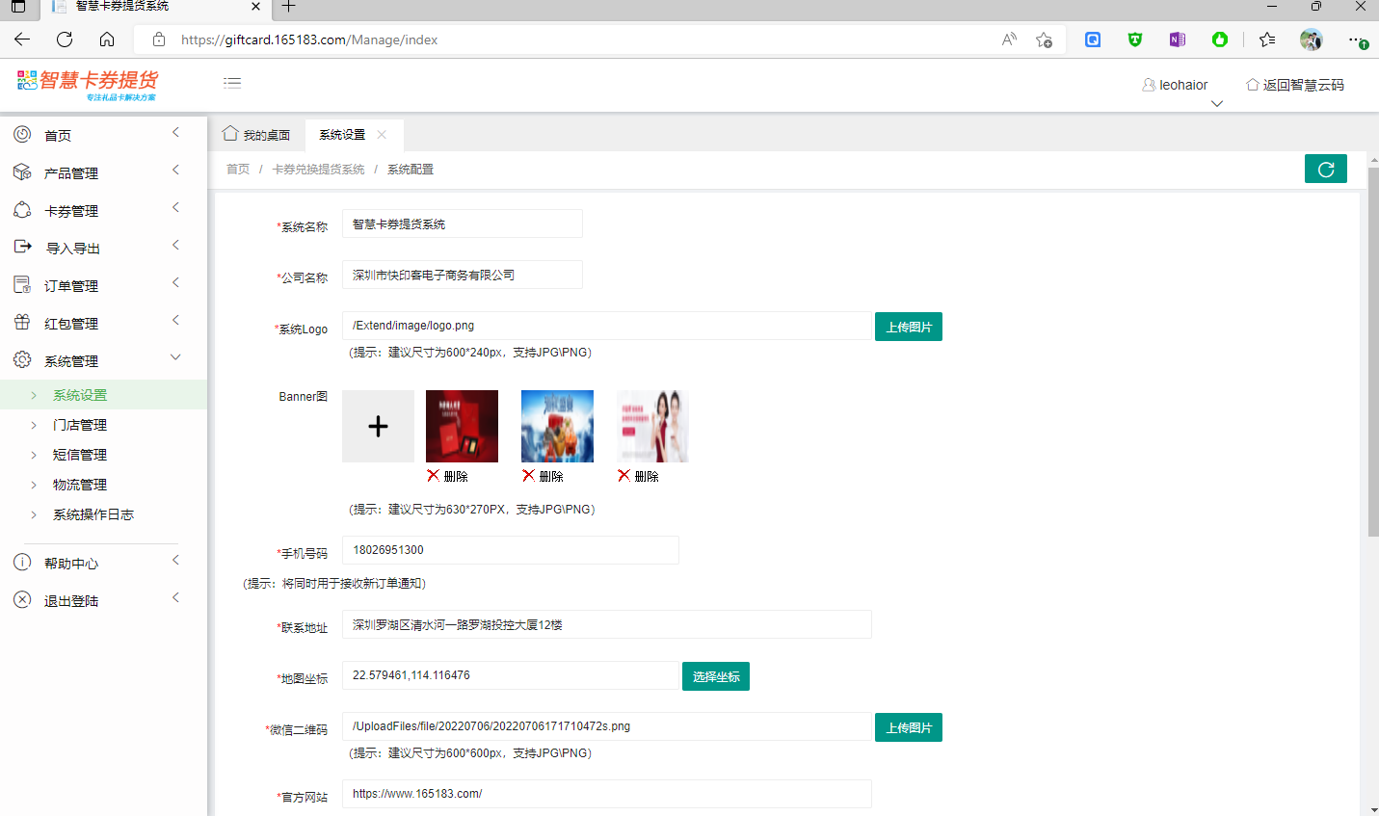Screen dimensions: 1379x816
Task: Click 选择坐标 button
Action: 715,676
